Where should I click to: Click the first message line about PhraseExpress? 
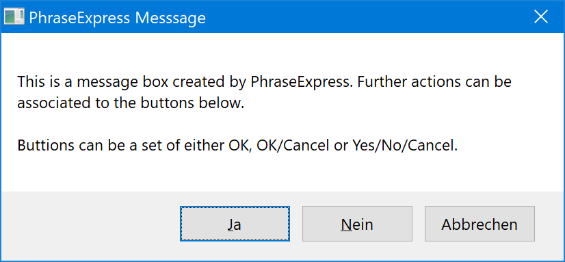(x=265, y=83)
